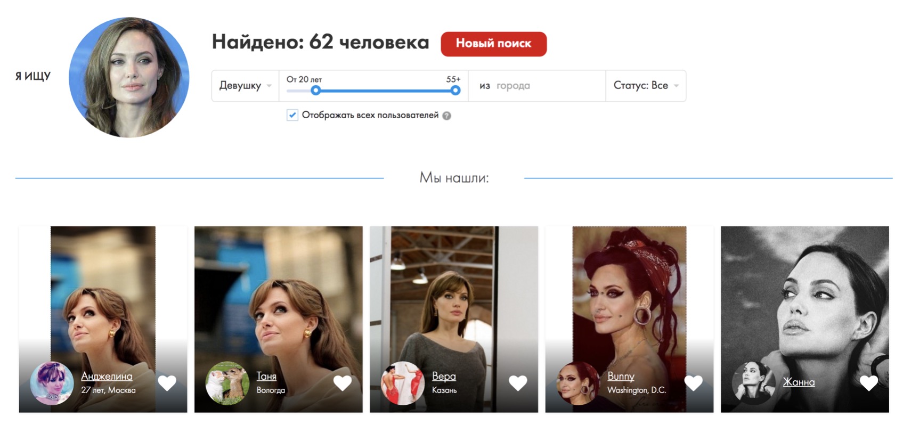Click the age range slider track

point(373,91)
